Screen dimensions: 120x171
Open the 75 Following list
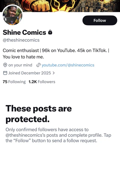pyautogui.click(x=14, y=82)
